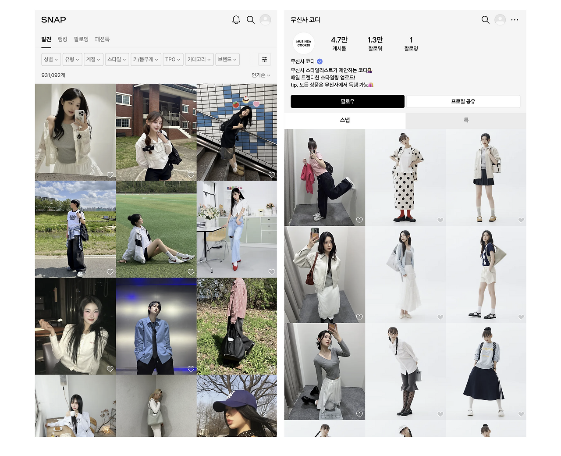
Task: Click the search icon in SNAP header
Action: [251, 20]
